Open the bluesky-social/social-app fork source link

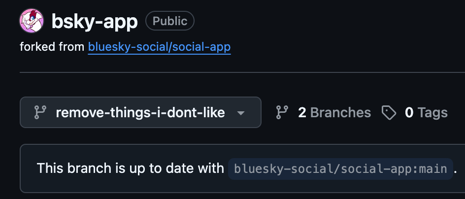[159, 47]
